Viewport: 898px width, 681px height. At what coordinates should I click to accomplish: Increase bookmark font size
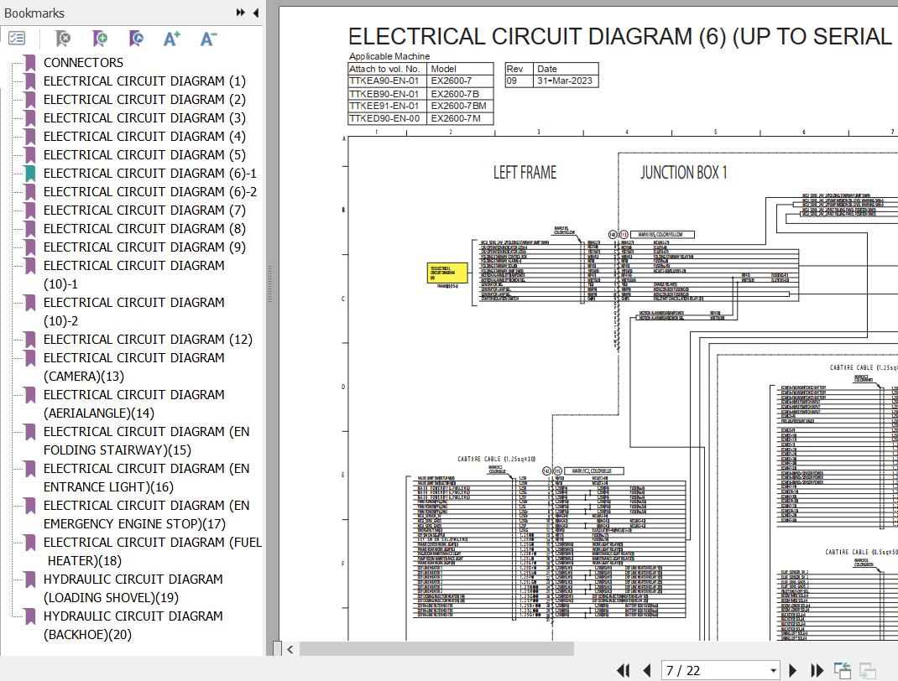(x=172, y=39)
